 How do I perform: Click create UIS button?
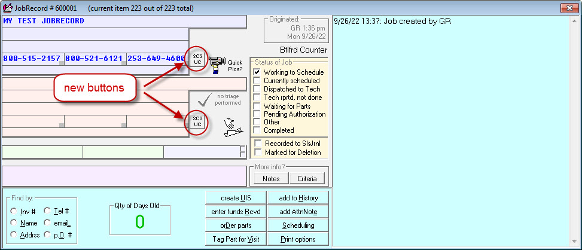tap(236, 198)
